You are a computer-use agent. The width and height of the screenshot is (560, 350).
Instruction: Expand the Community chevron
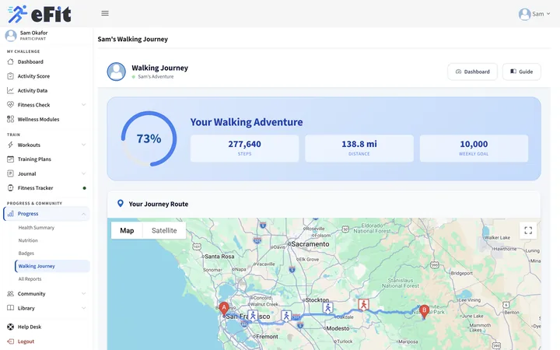point(83,293)
